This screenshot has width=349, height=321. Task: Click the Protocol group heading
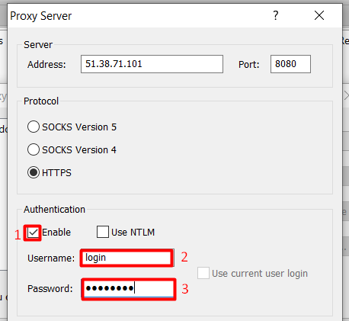(x=41, y=101)
